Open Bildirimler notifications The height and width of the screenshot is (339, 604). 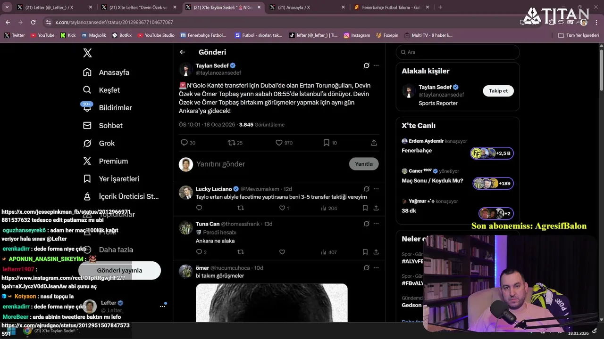point(107,108)
